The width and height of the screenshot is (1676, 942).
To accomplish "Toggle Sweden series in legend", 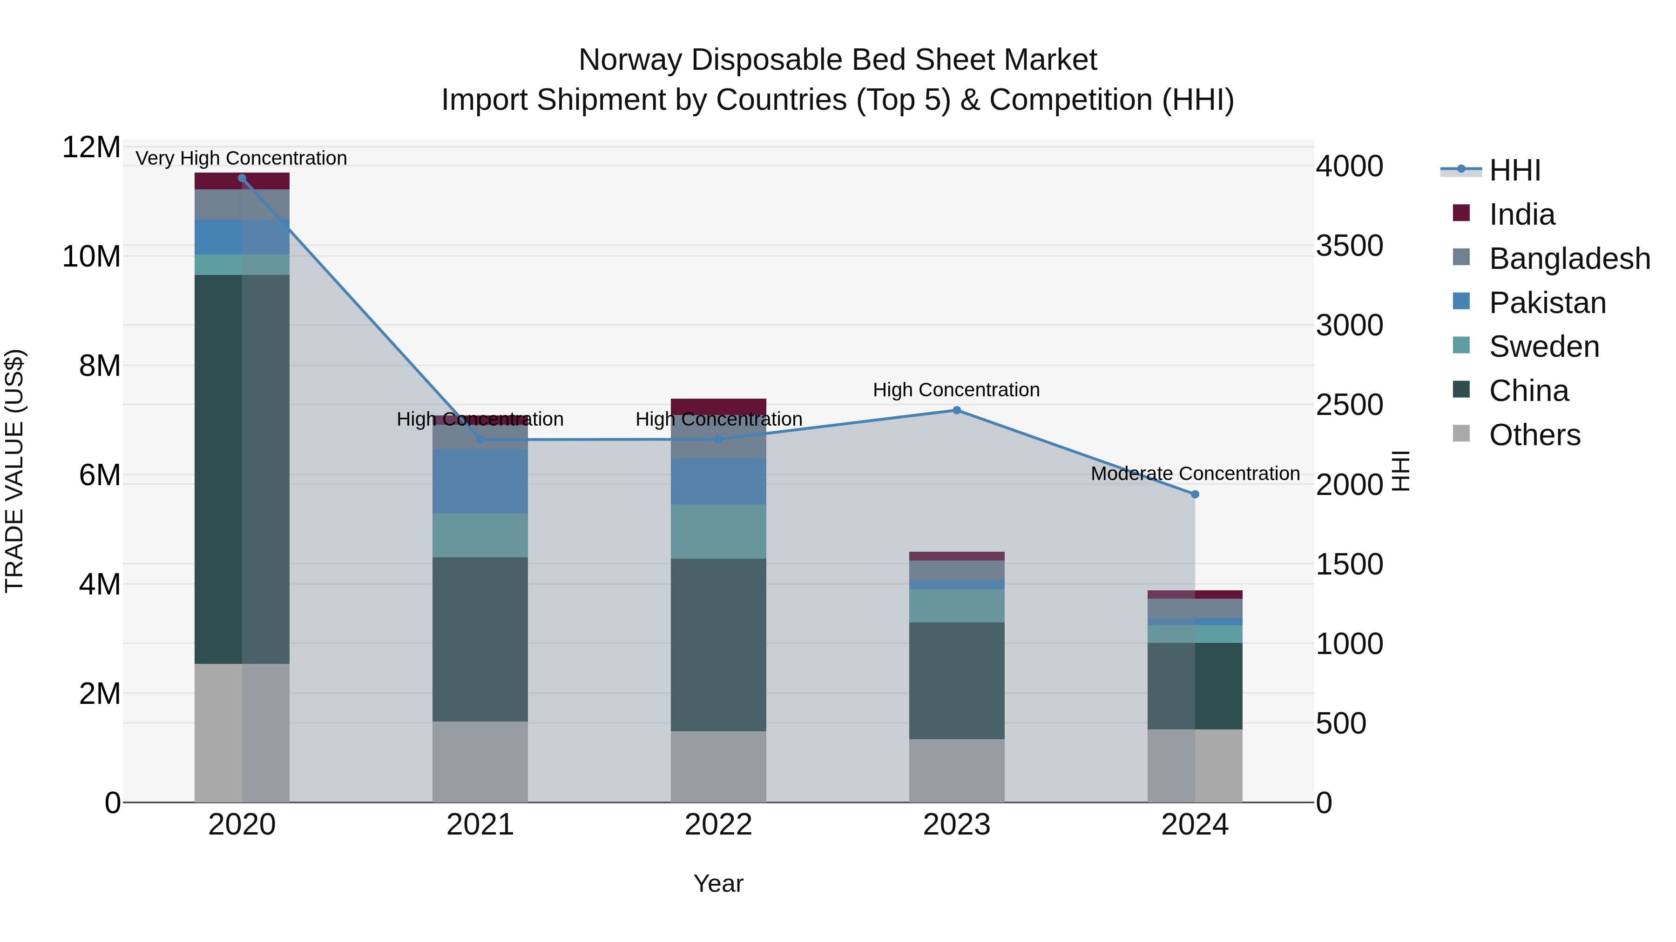I will [x=1527, y=346].
